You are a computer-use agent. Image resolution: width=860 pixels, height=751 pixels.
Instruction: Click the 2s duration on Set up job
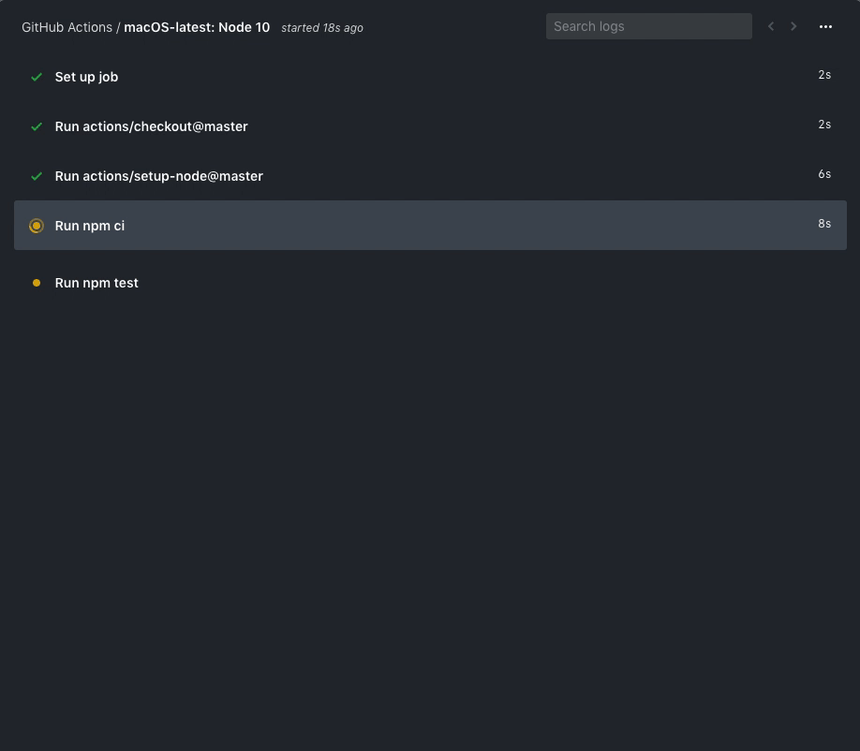(824, 75)
